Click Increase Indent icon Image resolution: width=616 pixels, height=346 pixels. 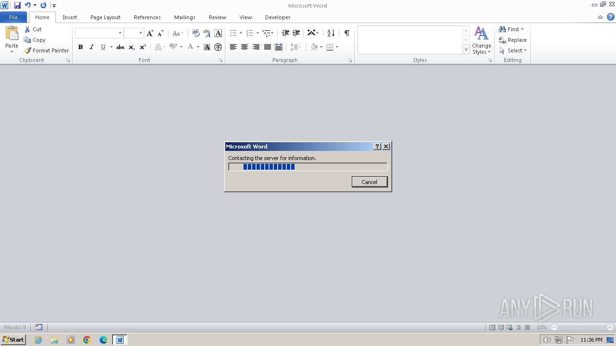[x=296, y=33]
